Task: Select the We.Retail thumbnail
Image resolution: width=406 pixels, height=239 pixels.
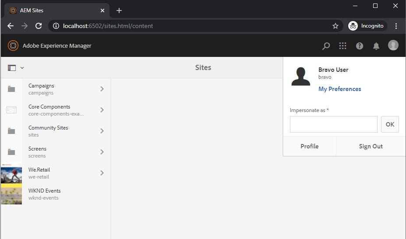Action: (x=11, y=173)
